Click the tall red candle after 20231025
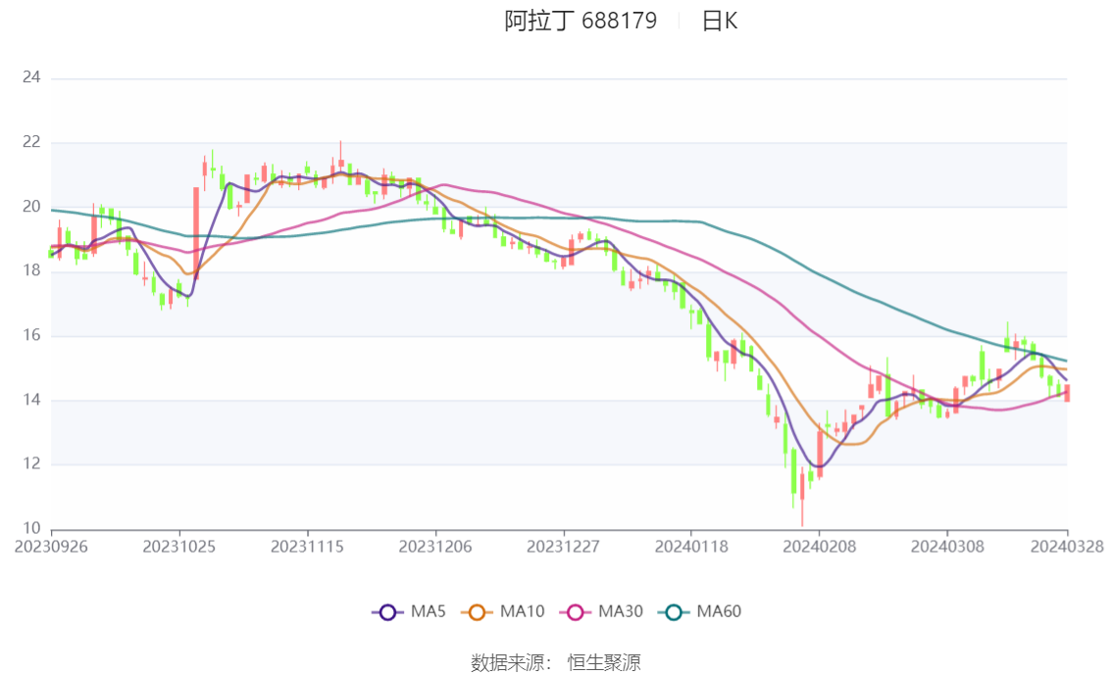 (196, 232)
